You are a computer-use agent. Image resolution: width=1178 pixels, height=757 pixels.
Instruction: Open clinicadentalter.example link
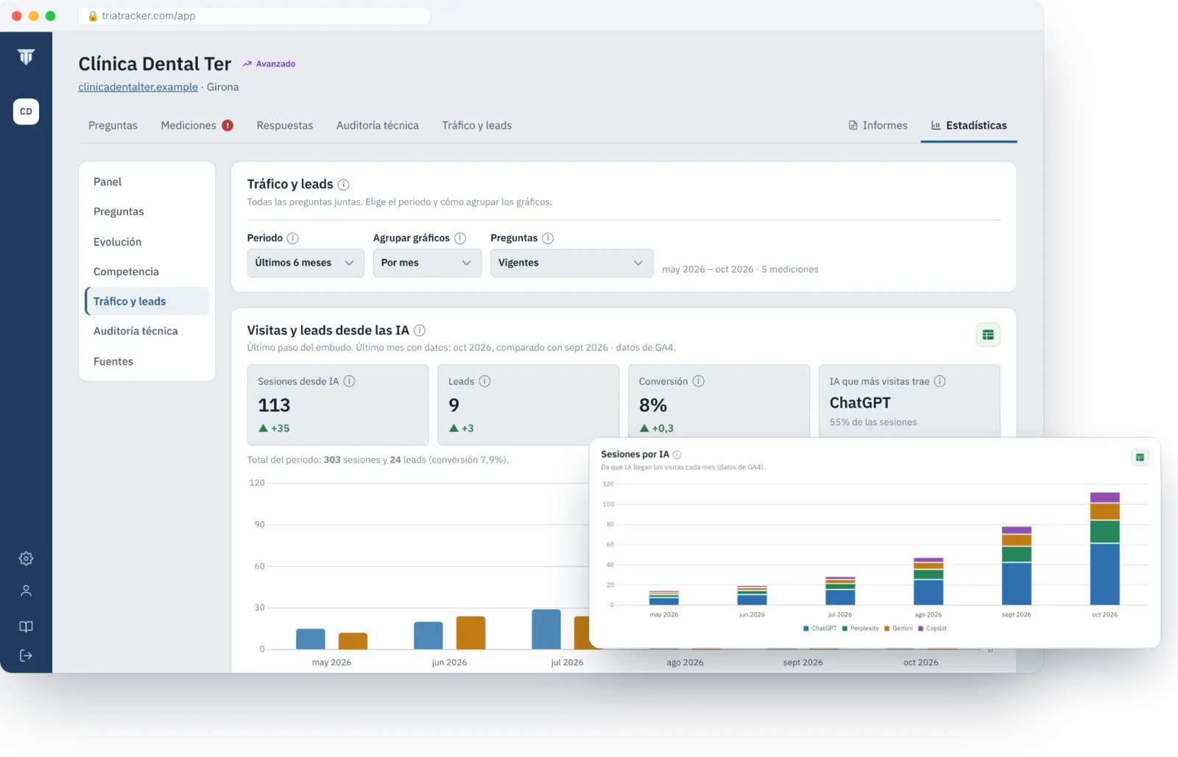(138, 87)
